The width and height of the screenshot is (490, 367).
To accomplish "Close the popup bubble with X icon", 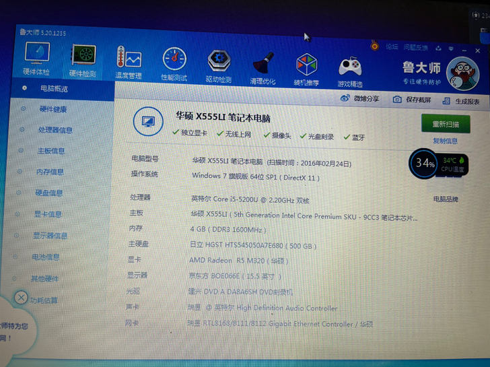I will 22,297.
